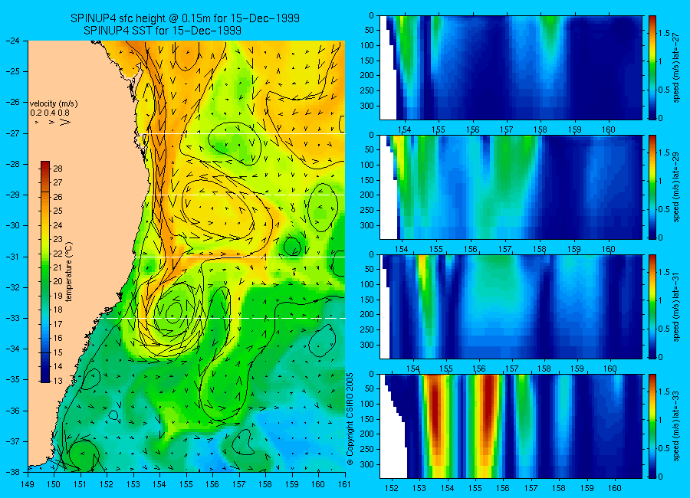The width and height of the screenshot is (690, 498).
Task: Click the '28' tick on the temperature color bar
Action: (58, 169)
